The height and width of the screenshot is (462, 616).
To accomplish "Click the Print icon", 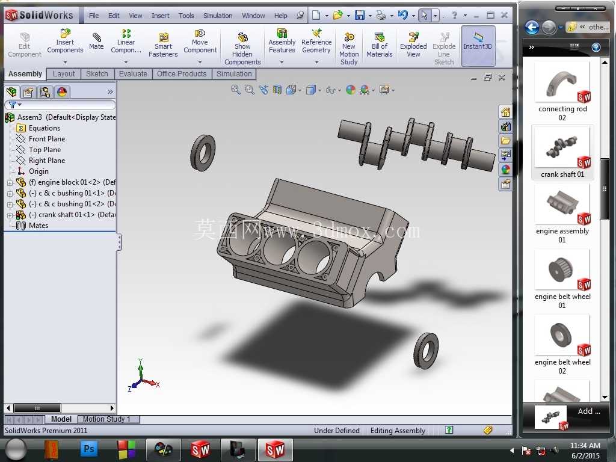I will click(381, 15).
